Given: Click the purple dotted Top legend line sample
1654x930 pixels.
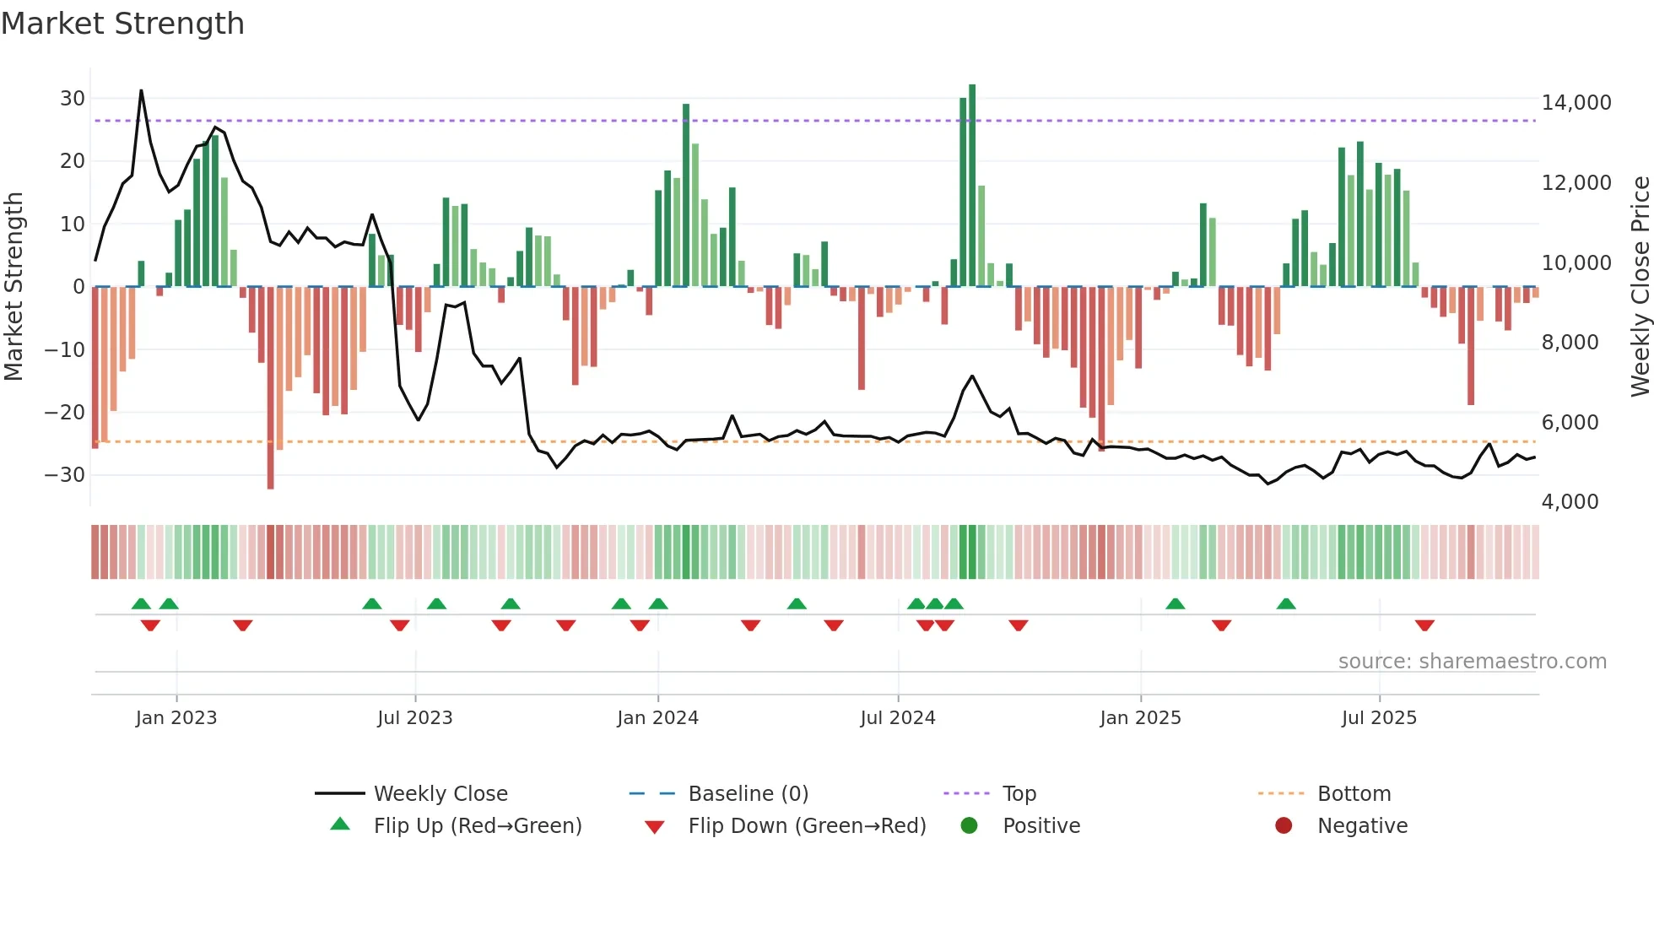Looking at the screenshot, I should point(967,793).
